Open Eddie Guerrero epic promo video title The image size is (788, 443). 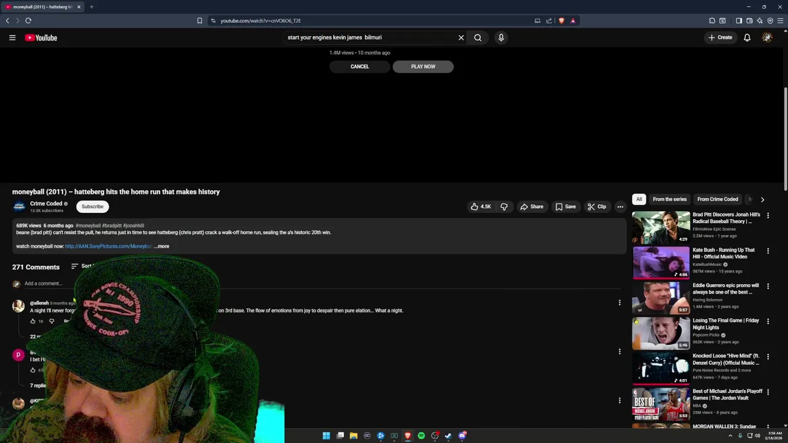coord(726,289)
